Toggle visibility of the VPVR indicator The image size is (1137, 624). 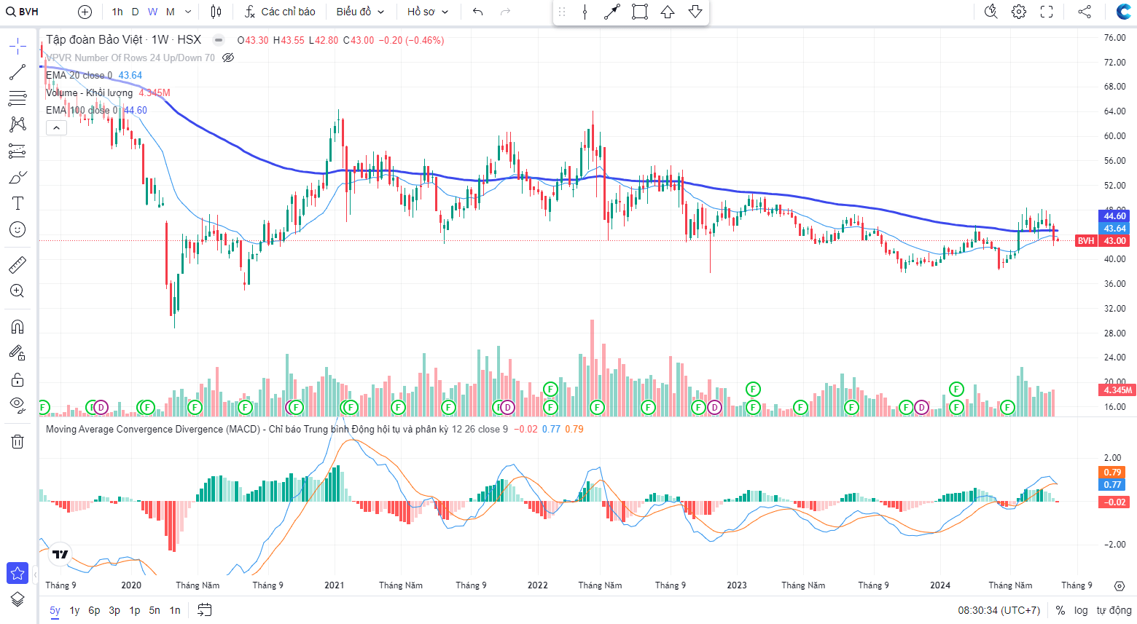point(228,58)
